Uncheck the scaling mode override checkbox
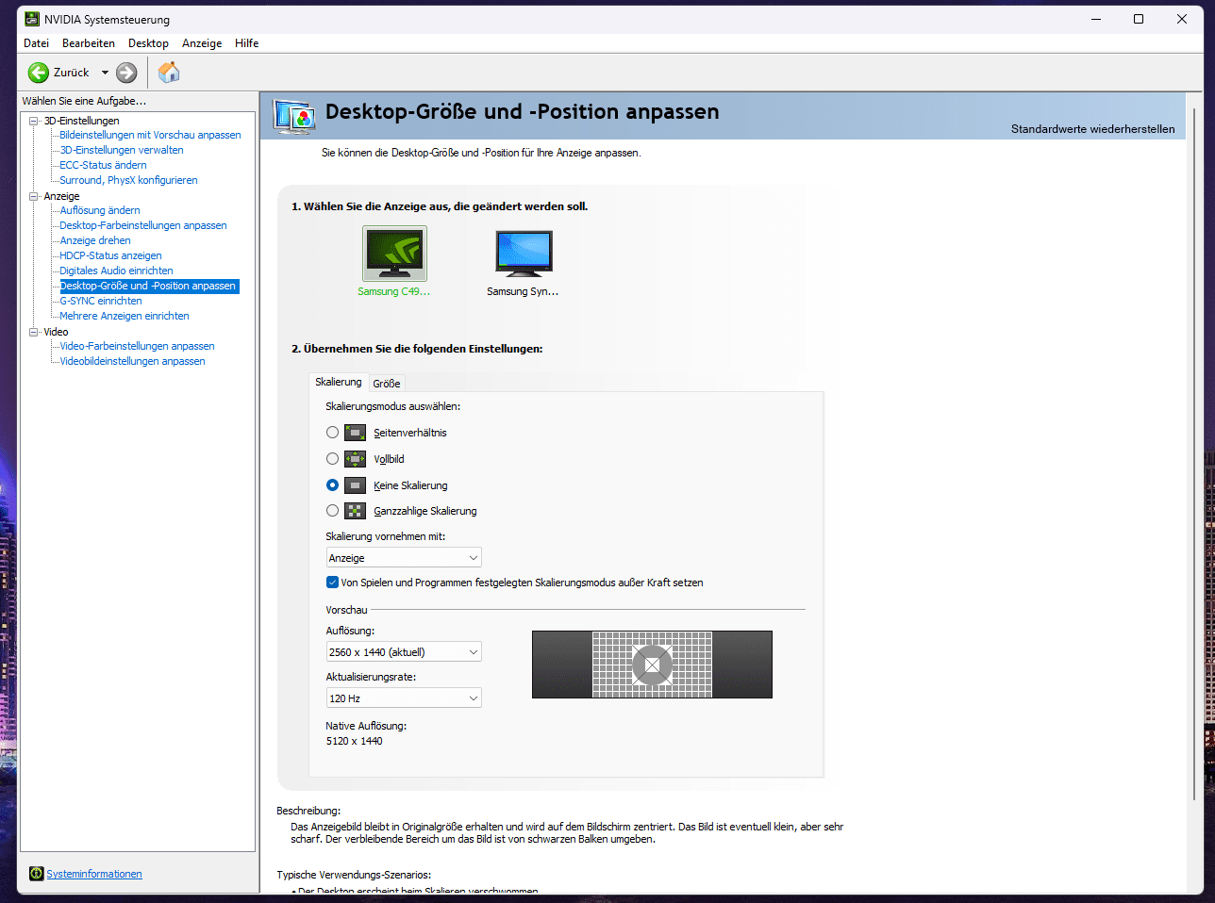 pos(332,583)
